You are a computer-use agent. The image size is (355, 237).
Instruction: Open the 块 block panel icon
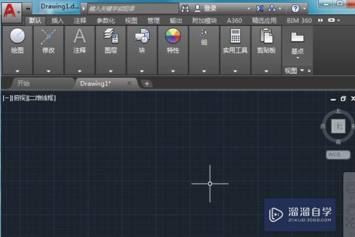[142, 36]
